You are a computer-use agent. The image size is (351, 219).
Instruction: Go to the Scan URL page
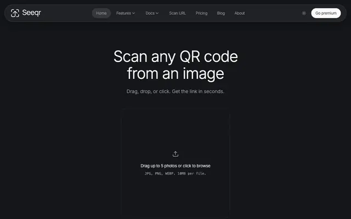[x=177, y=13]
